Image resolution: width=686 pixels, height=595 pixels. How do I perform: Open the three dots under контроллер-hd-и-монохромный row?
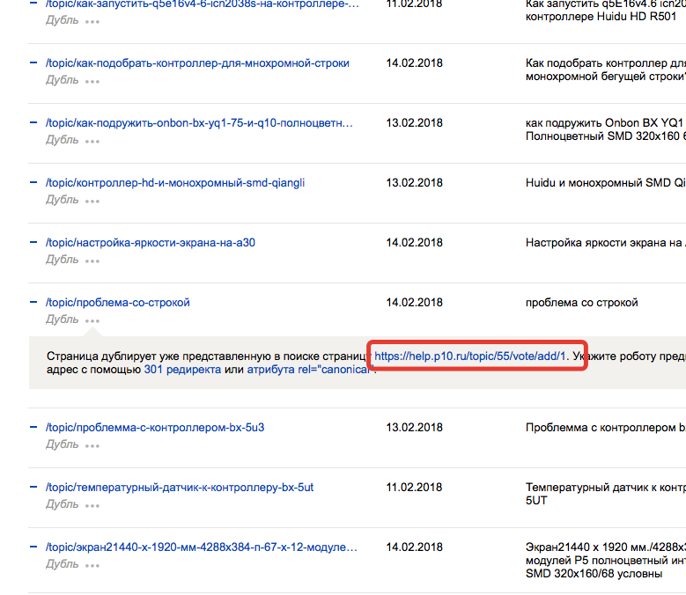pyautogui.click(x=92, y=201)
